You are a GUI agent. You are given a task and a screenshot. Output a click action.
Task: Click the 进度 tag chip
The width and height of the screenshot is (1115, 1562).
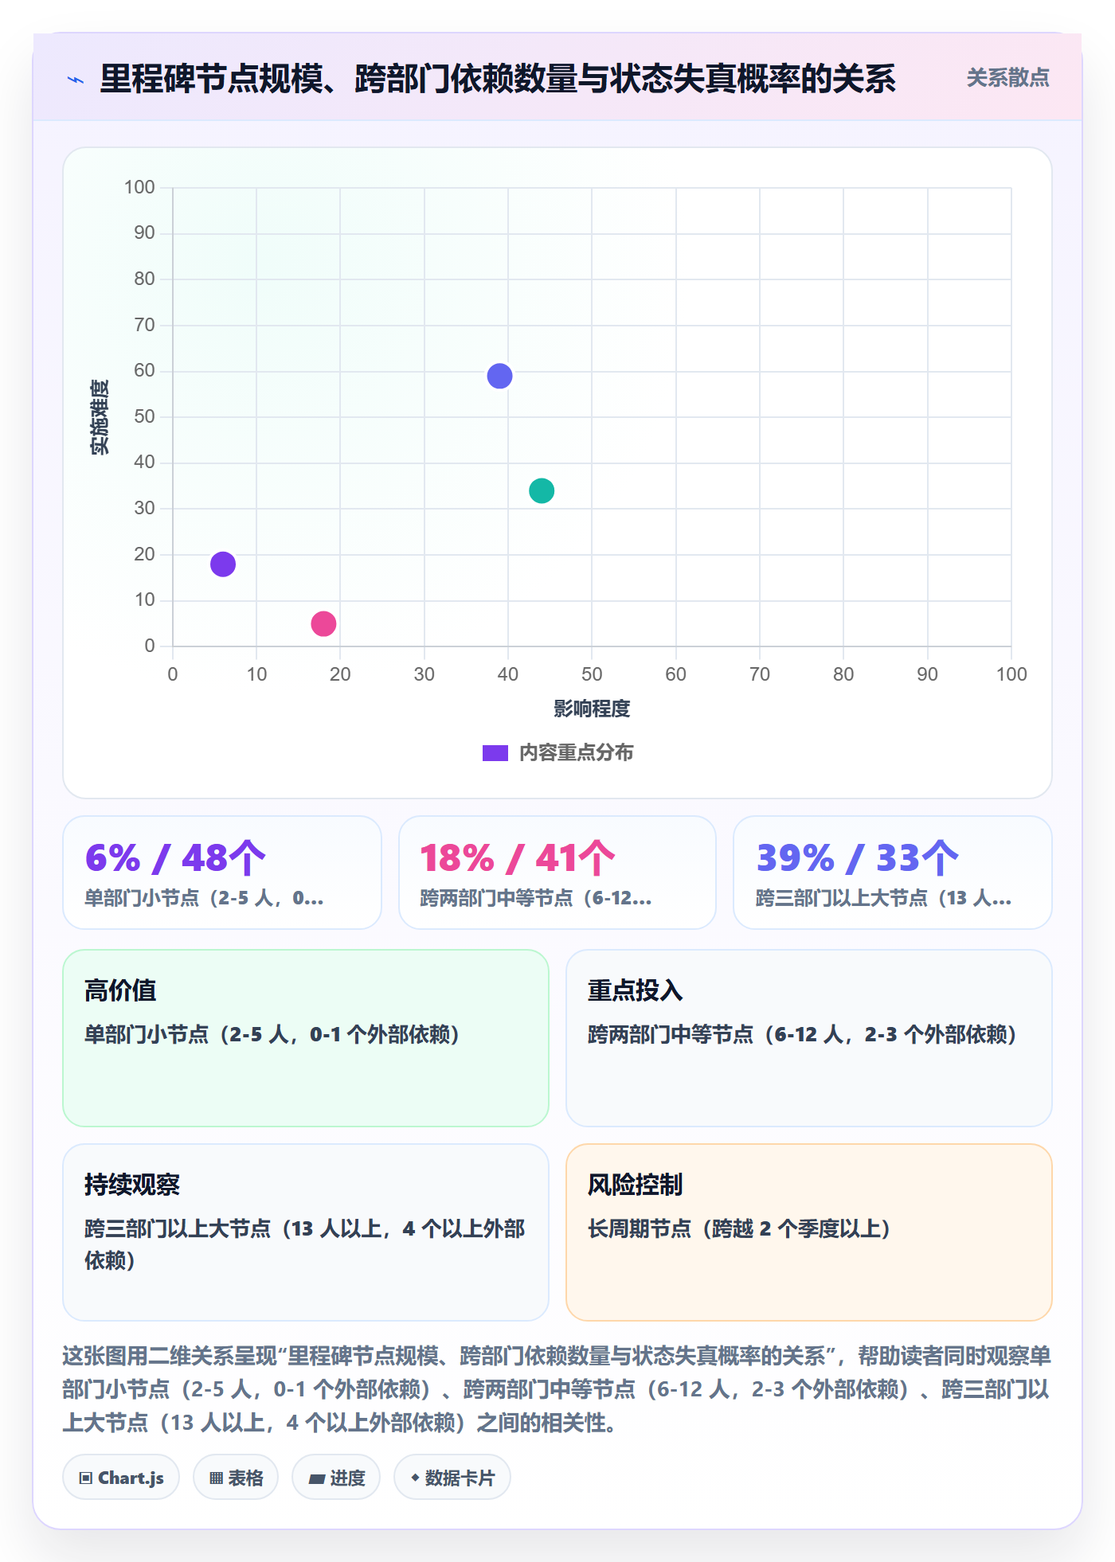(x=336, y=1478)
